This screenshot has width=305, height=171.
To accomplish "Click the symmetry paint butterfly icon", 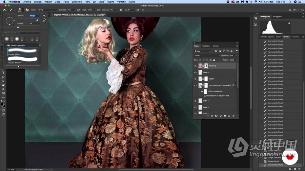I will (x=143, y=10).
